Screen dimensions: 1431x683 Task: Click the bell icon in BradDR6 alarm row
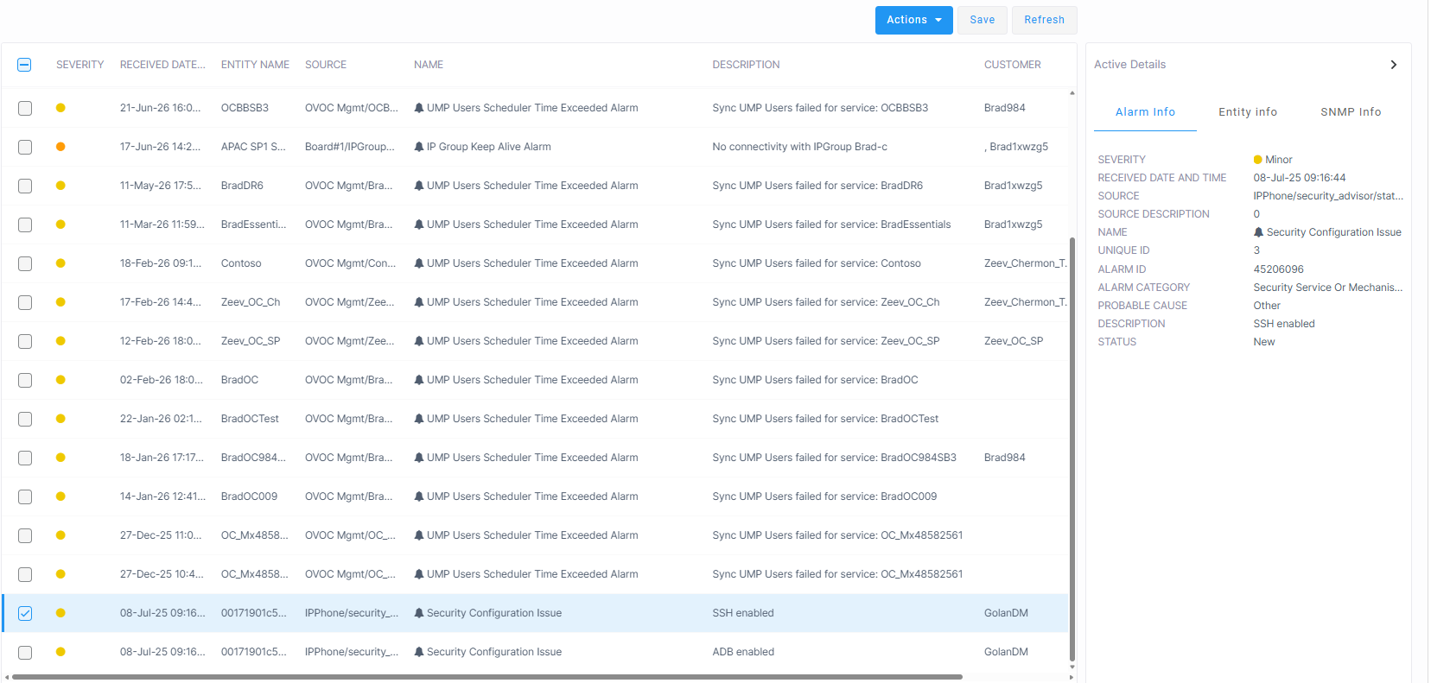[x=419, y=186]
